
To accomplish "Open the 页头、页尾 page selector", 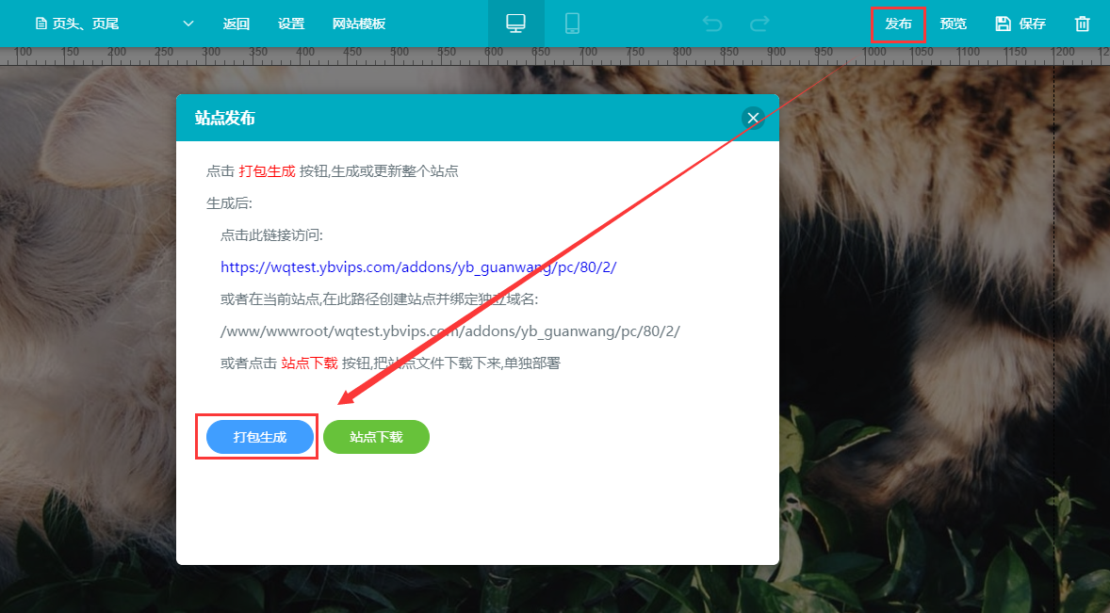I will pos(85,24).
